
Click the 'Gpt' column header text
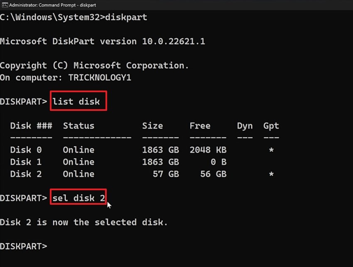[271, 125]
